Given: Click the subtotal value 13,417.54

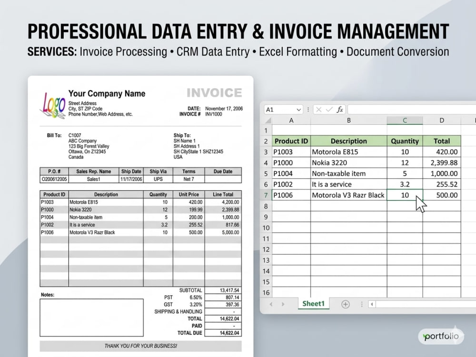Looking at the screenshot, I should [229, 290].
